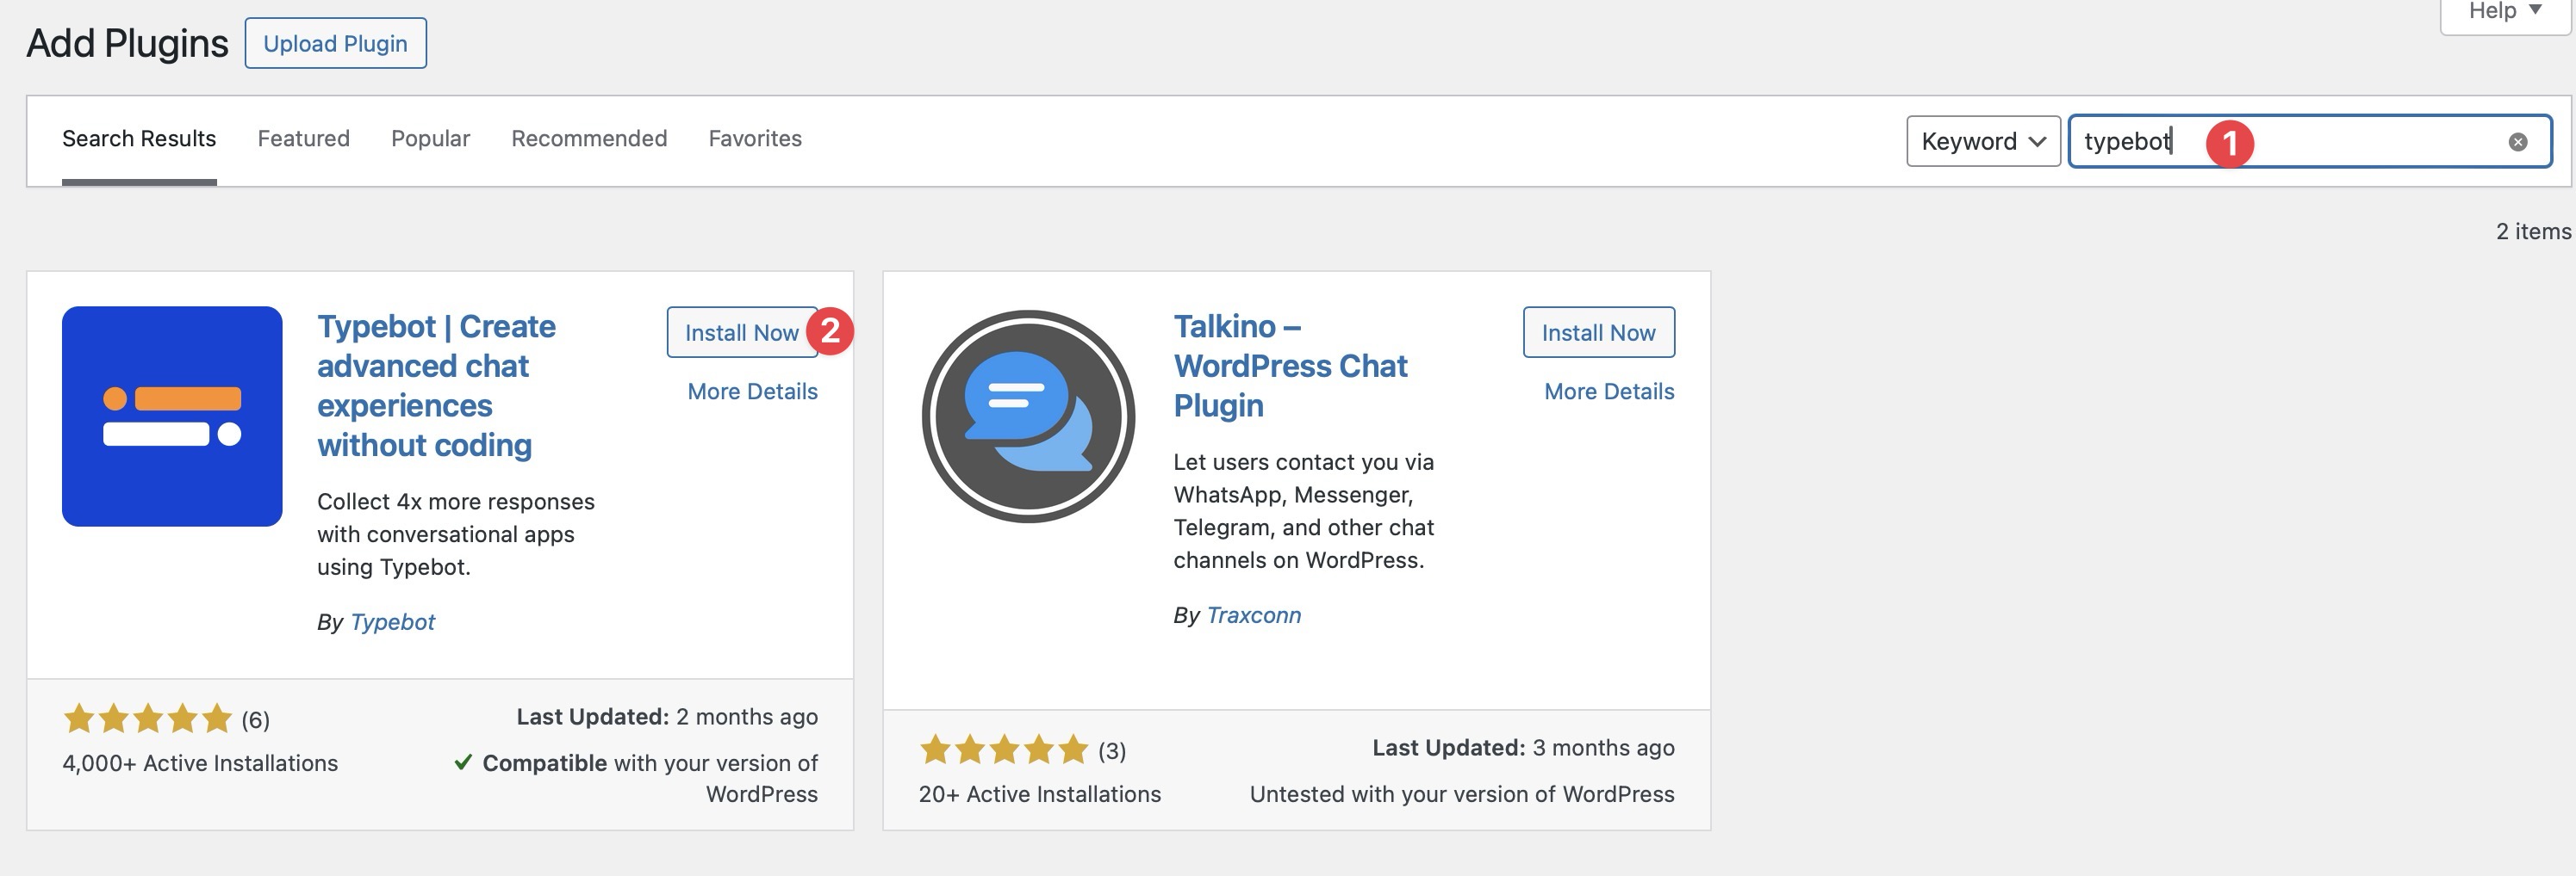Image resolution: width=2576 pixels, height=876 pixels.
Task: Click the Talkino chat bubbles icon
Action: coord(1027,415)
